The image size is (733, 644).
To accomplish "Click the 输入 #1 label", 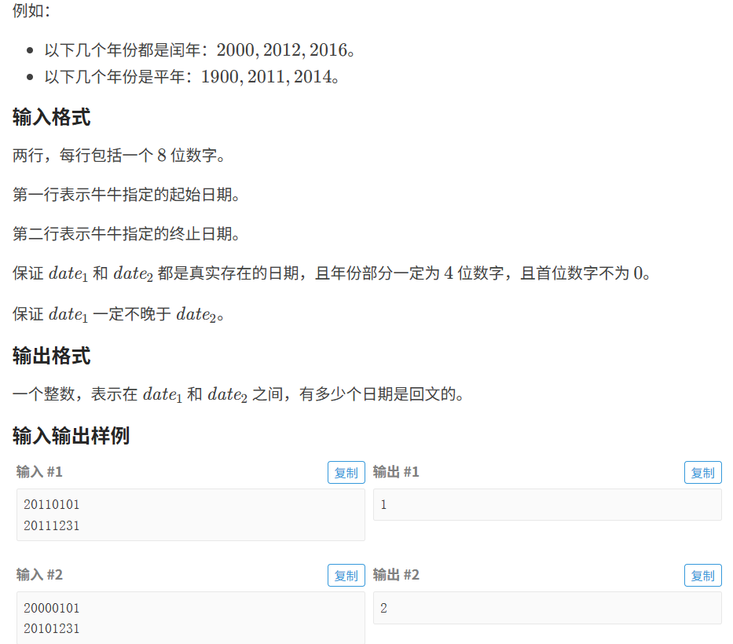I will click(x=39, y=472).
